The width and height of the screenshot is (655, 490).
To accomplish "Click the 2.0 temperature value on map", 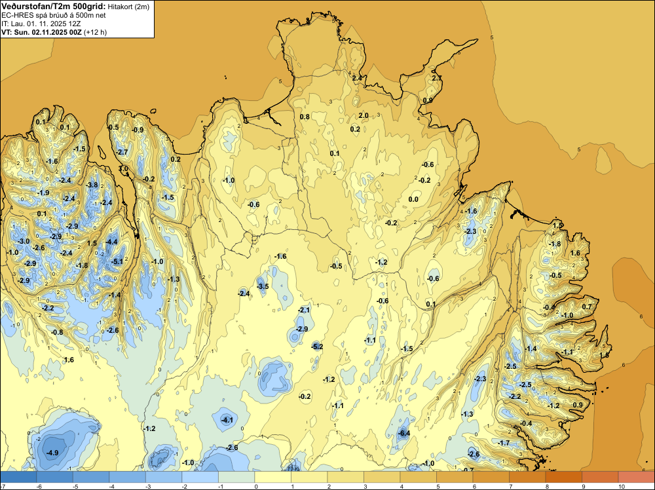I will [364, 115].
